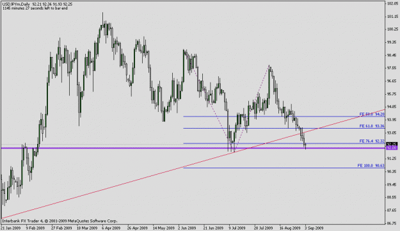Click the 97.55 price axis label
Screen dimensions: 400x231
[392, 68]
